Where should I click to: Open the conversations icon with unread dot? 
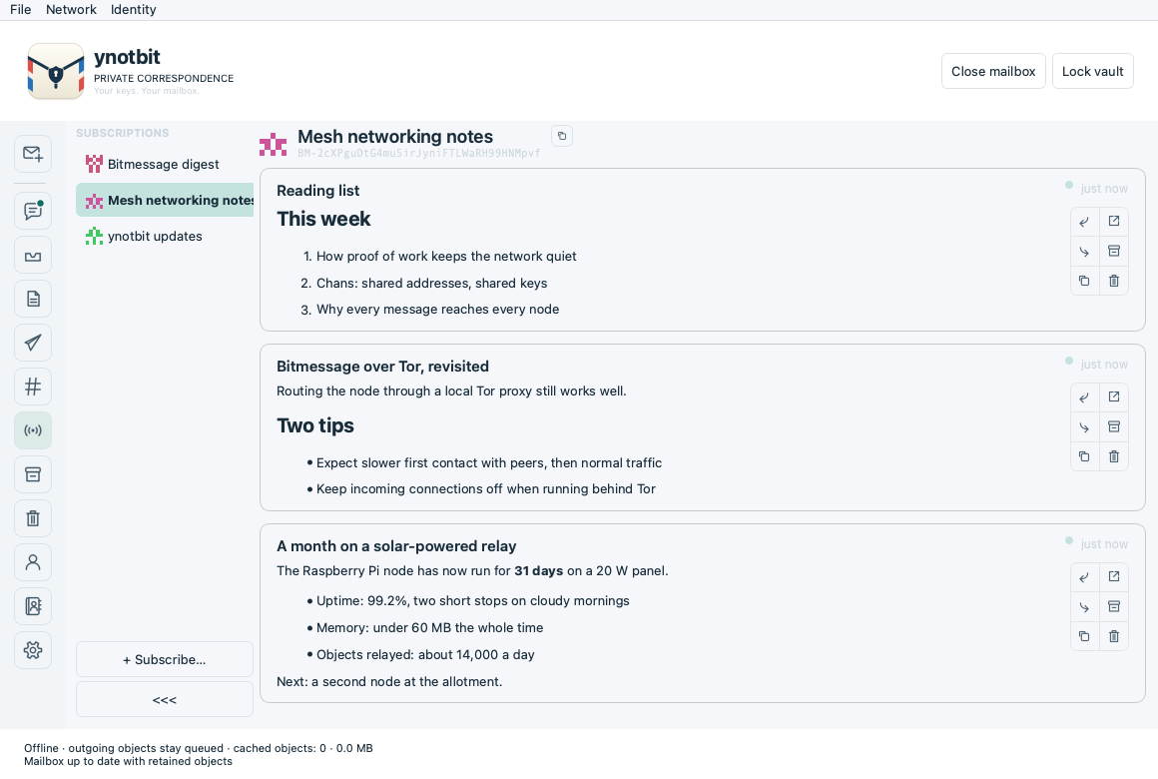tap(33, 211)
